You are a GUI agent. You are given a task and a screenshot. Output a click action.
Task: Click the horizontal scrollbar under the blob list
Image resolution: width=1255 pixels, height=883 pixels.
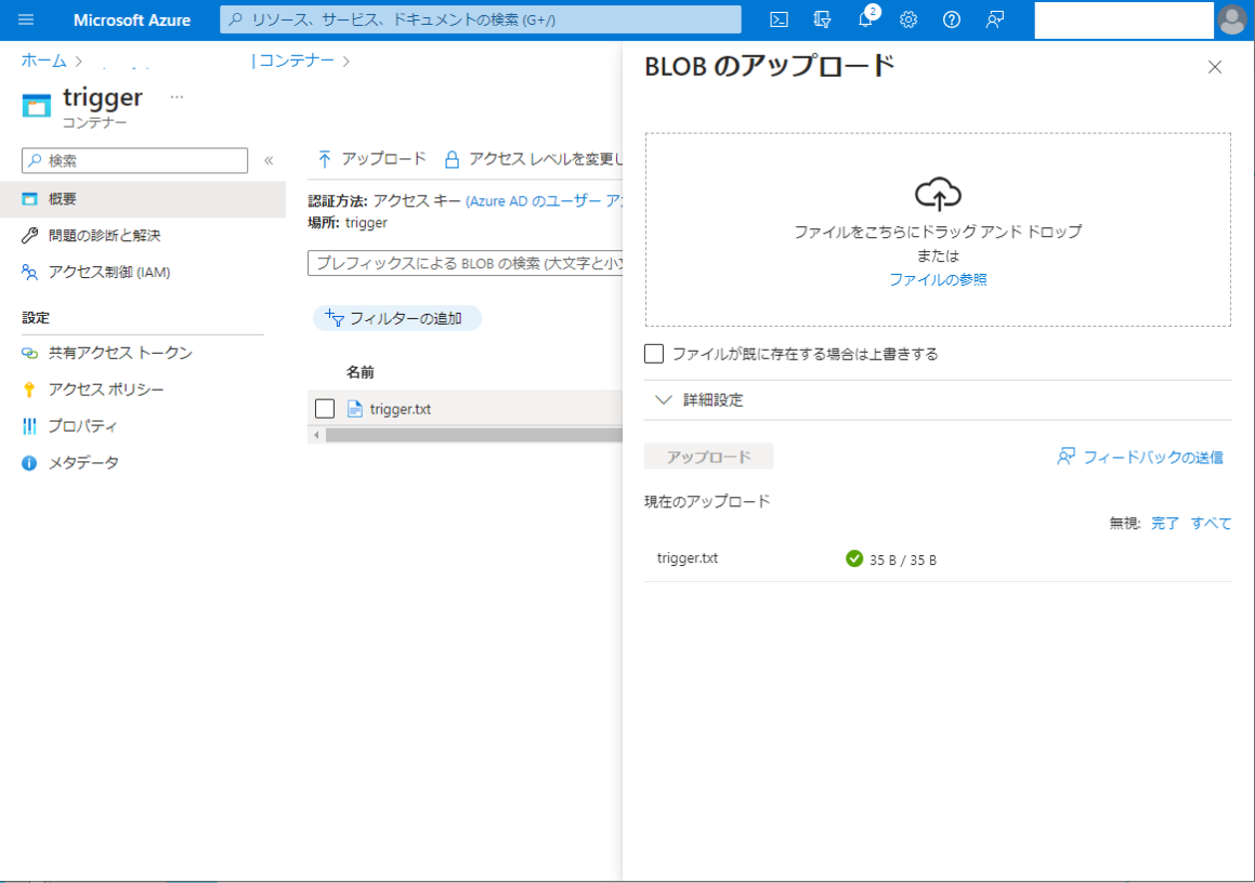click(x=469, y=435)
